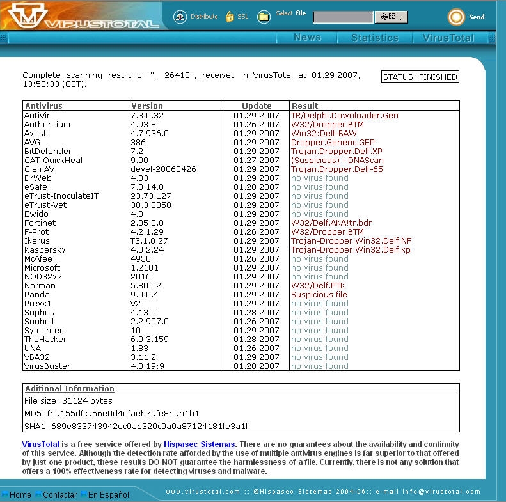Viewport: 506px width, 502px height.
Task: Open the News tab
Action: (x=307, y=38)
